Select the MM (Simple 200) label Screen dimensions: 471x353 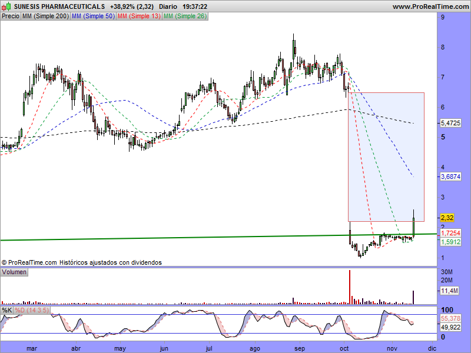click(x=45, y=16)
